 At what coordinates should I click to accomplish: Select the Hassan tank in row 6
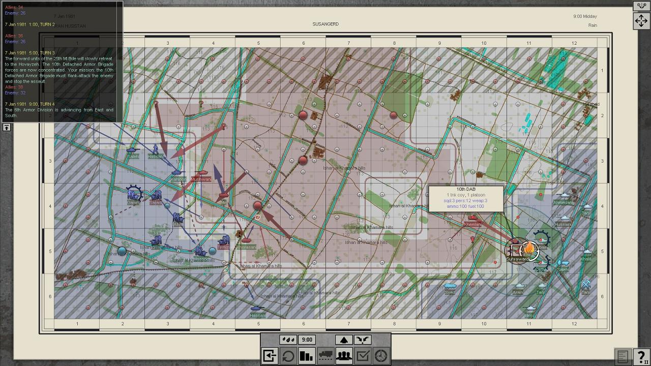point(257,308)
